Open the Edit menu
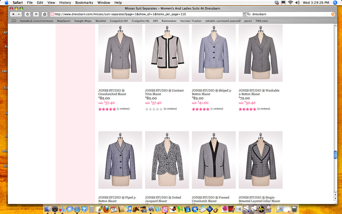 [40, 3]
